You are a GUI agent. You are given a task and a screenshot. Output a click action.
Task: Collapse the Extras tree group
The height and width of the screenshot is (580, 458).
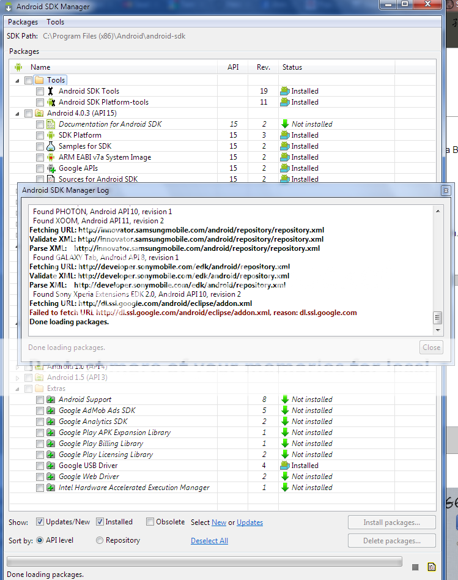pos(17,389)
